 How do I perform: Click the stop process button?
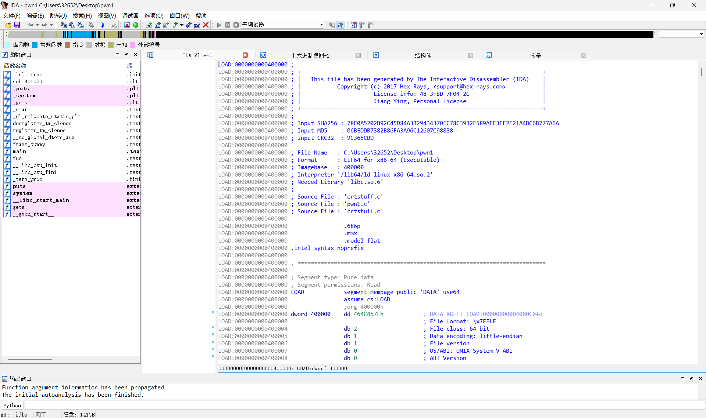[236, 25]
